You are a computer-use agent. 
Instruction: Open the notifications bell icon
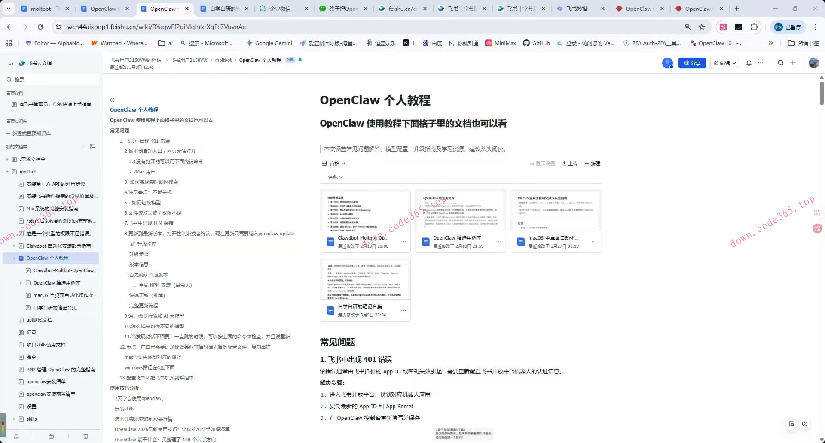(749, 63)
